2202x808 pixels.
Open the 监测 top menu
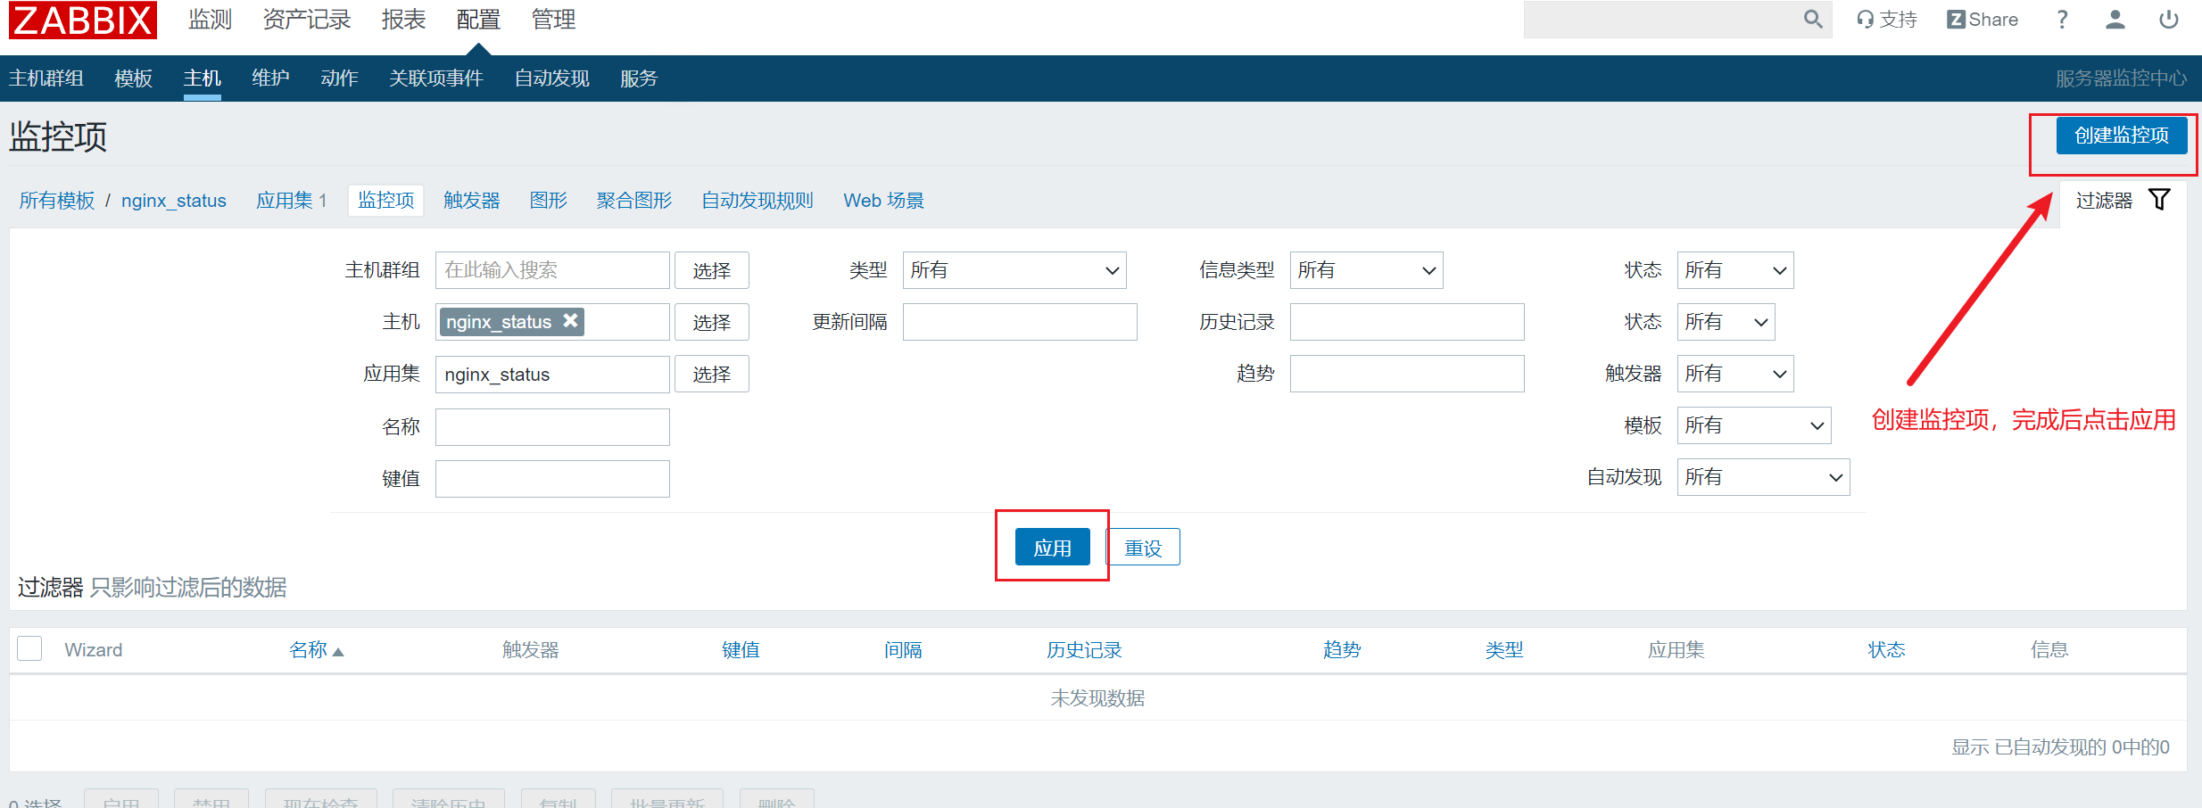click(x=210, y=20)
